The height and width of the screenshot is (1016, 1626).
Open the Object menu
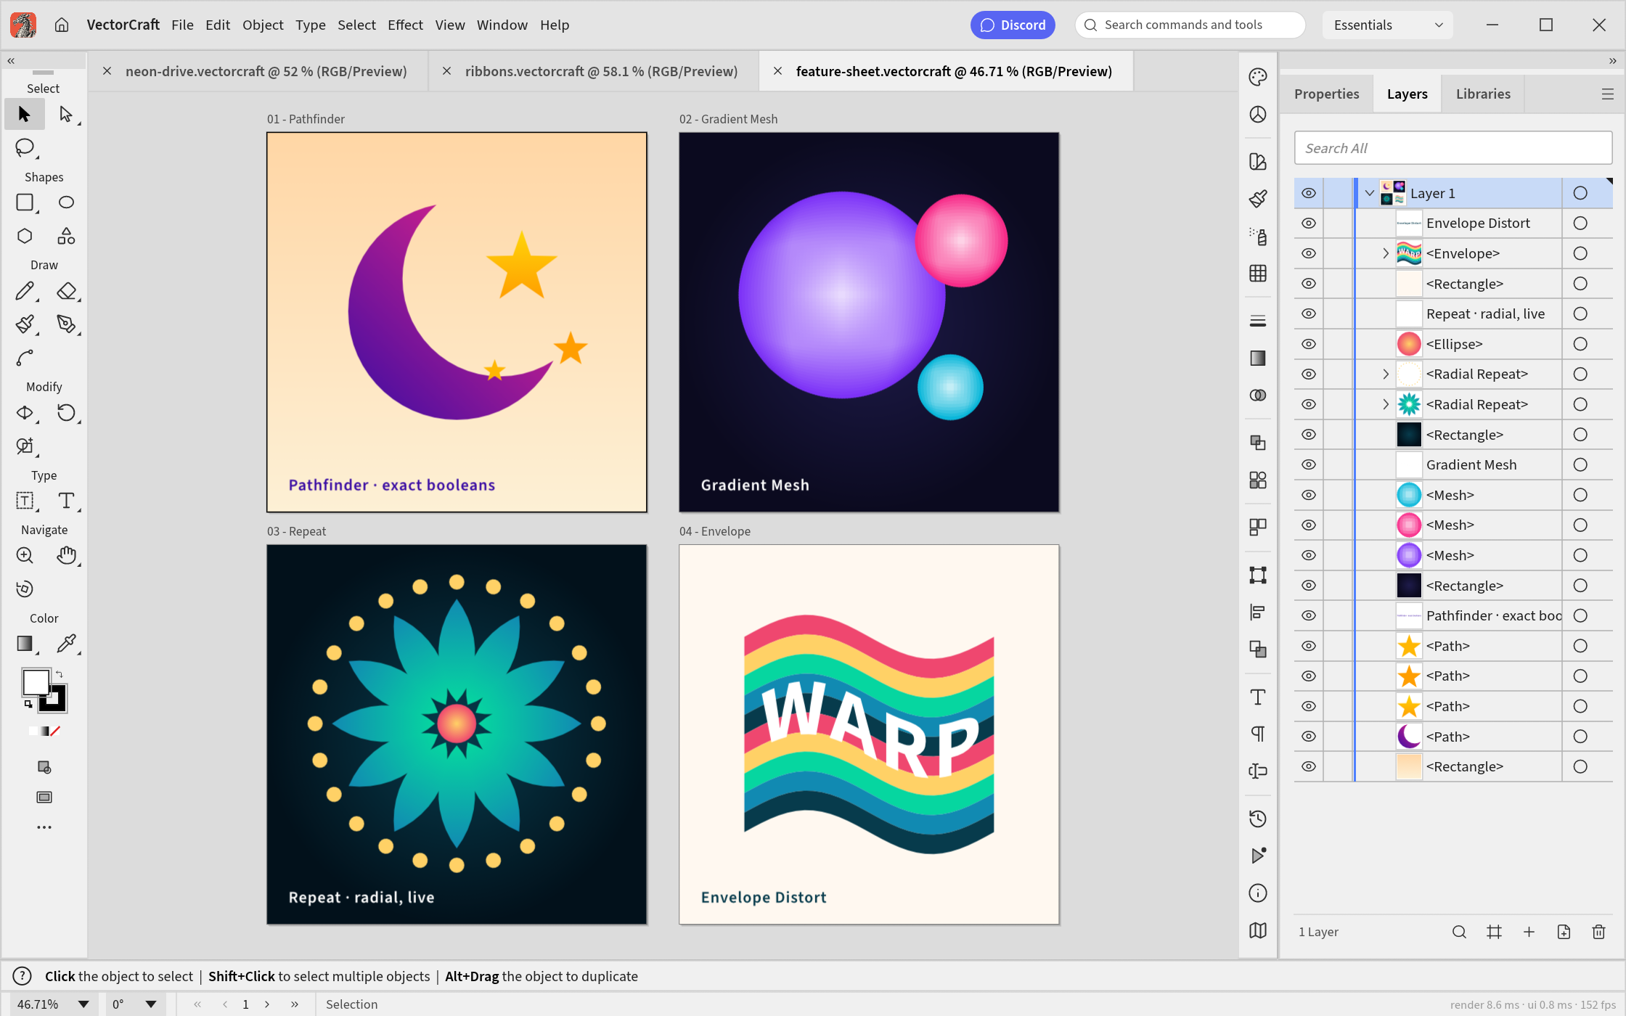coord(263,25)
